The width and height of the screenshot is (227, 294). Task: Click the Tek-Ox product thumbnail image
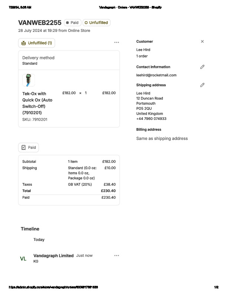tap(29, 80)
